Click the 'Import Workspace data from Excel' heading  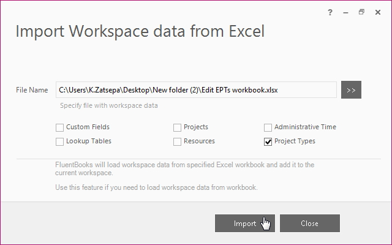click(x=140, y=31)
